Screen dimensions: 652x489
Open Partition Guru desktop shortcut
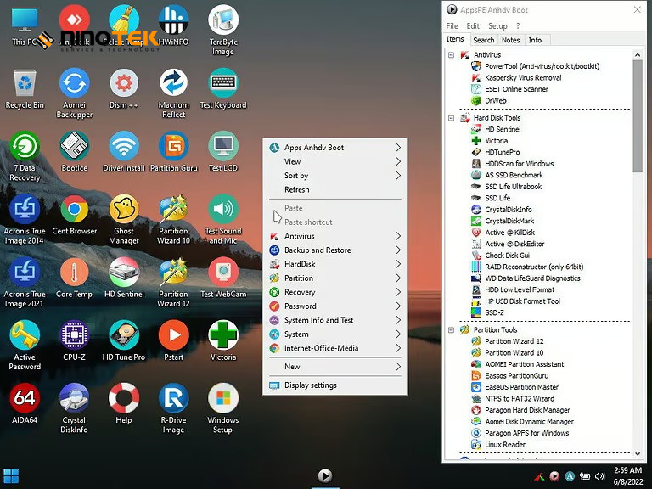tap(174, 146)
